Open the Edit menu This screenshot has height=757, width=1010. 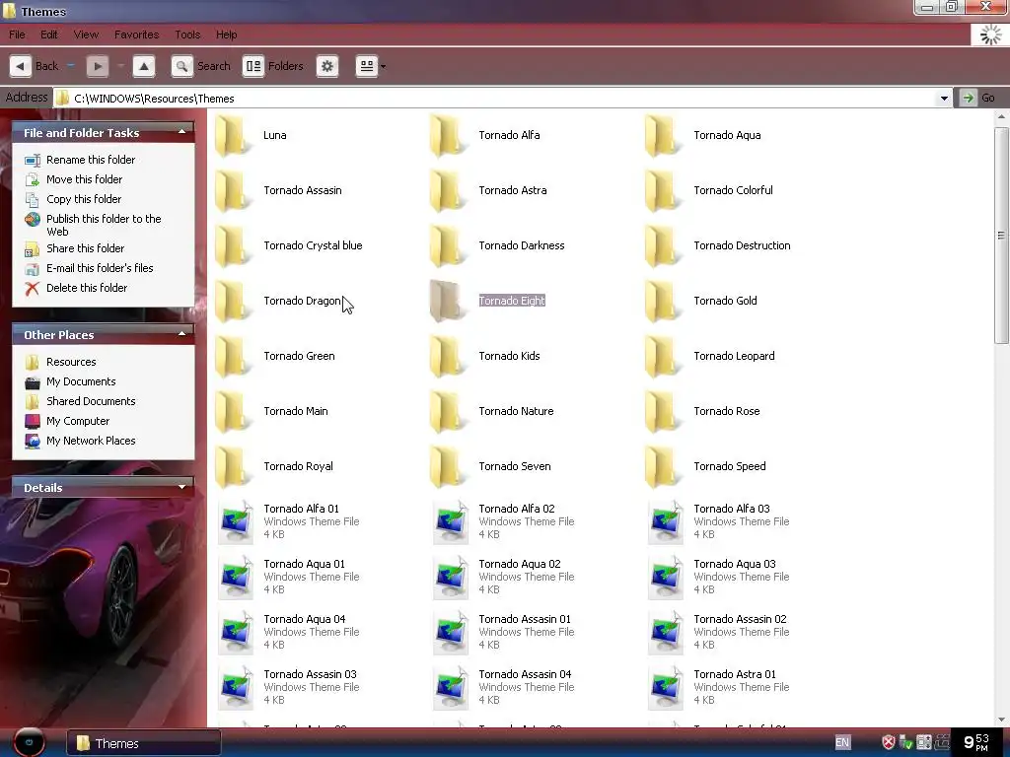point(49,34)
